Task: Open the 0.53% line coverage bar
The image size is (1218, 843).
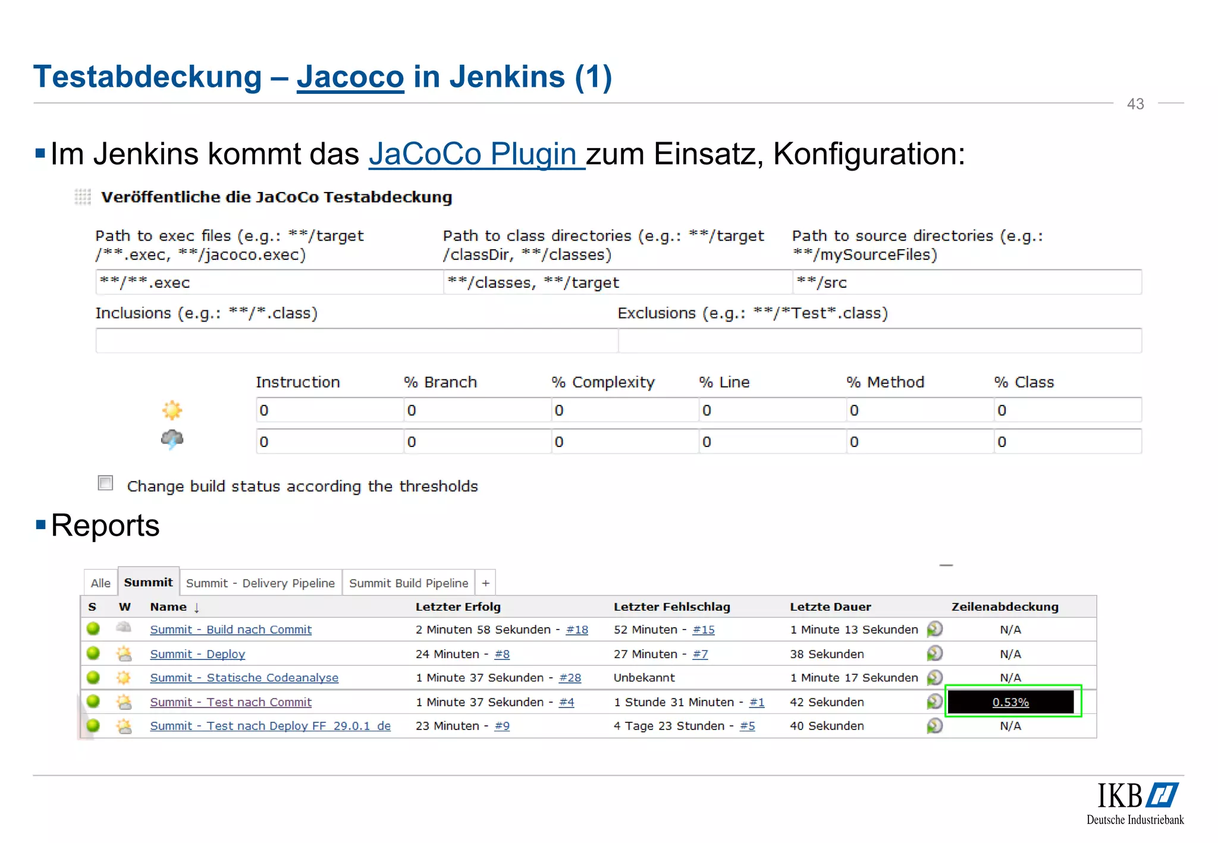Action: [1010, 702]
